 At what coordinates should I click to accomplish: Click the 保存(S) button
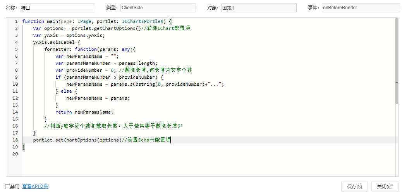(x=355, y=186)
